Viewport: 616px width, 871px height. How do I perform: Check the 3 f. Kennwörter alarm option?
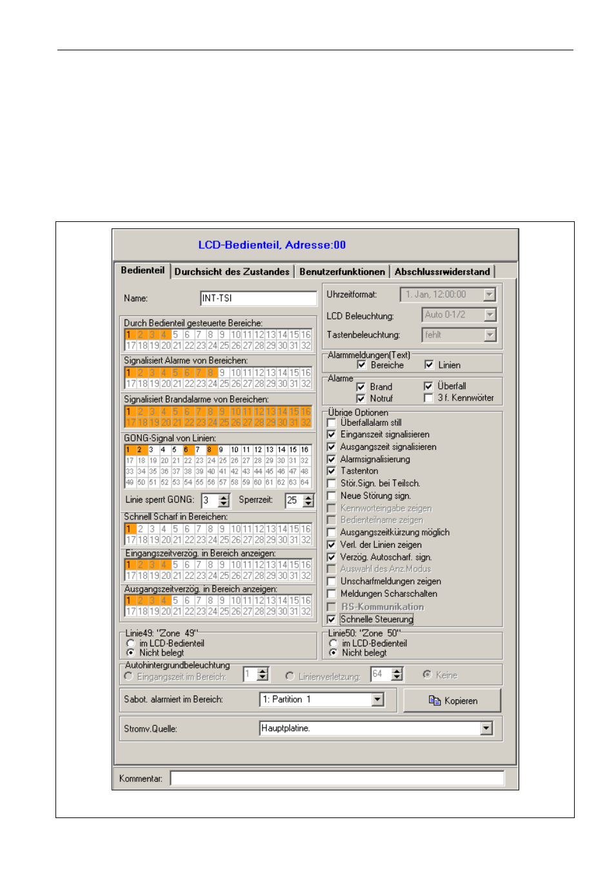pyautogui.click(x=428, y=398)
